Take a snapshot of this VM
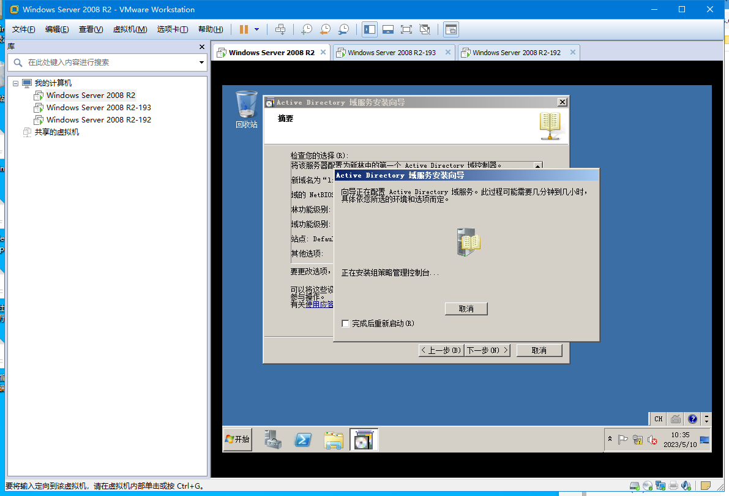The height and width of the screenshot is (496, 729). [307, 29]
